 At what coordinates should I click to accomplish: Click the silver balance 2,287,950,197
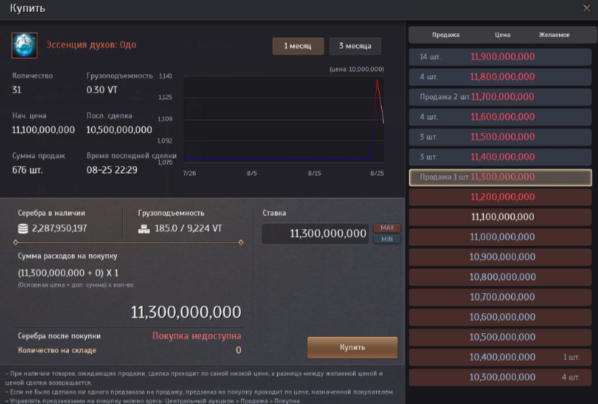[x=60, y=228]
